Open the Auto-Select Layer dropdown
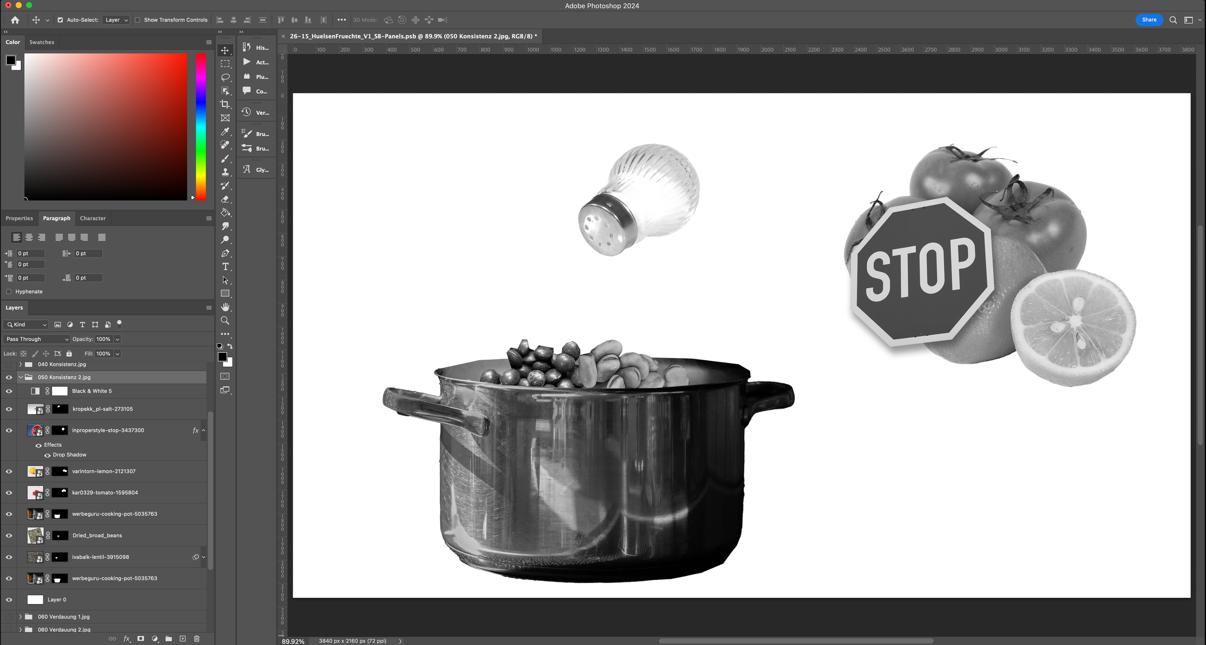Image resolution: width=1206 pixels, height=645 pixels. 116,20
